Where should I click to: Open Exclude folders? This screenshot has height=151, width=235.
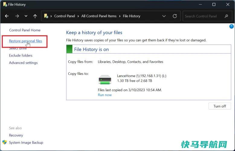pyautogui.click(x=21, y=56)
